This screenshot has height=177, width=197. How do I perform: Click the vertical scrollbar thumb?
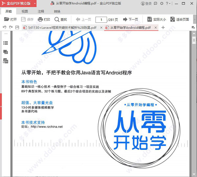(194, 40)
